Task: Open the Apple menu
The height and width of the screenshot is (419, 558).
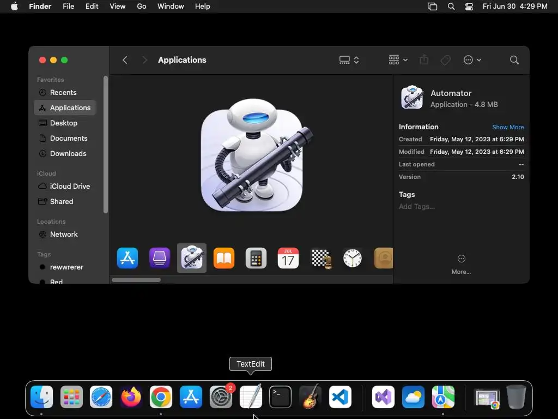Action: 14,7
